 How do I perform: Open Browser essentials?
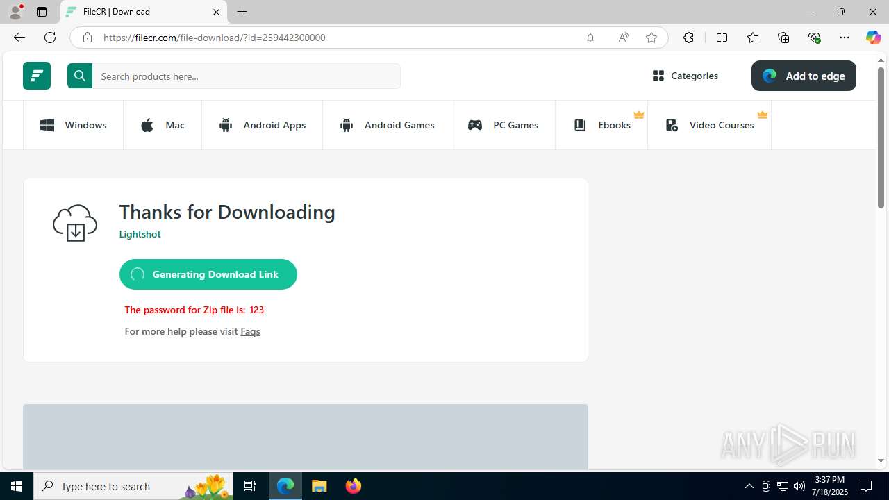[x=814, y=37]
